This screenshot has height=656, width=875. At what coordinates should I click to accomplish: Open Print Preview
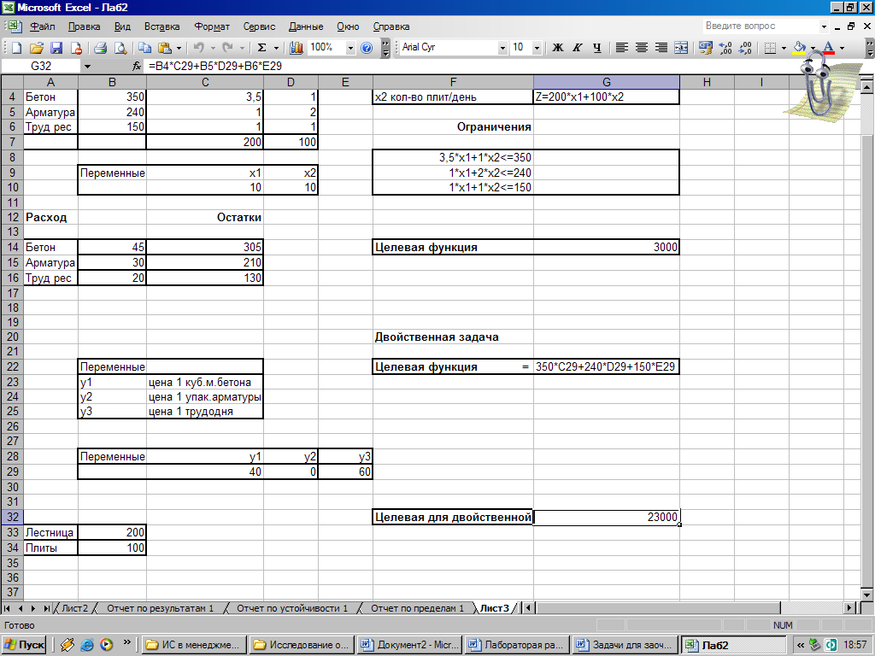tap(120, 48)
